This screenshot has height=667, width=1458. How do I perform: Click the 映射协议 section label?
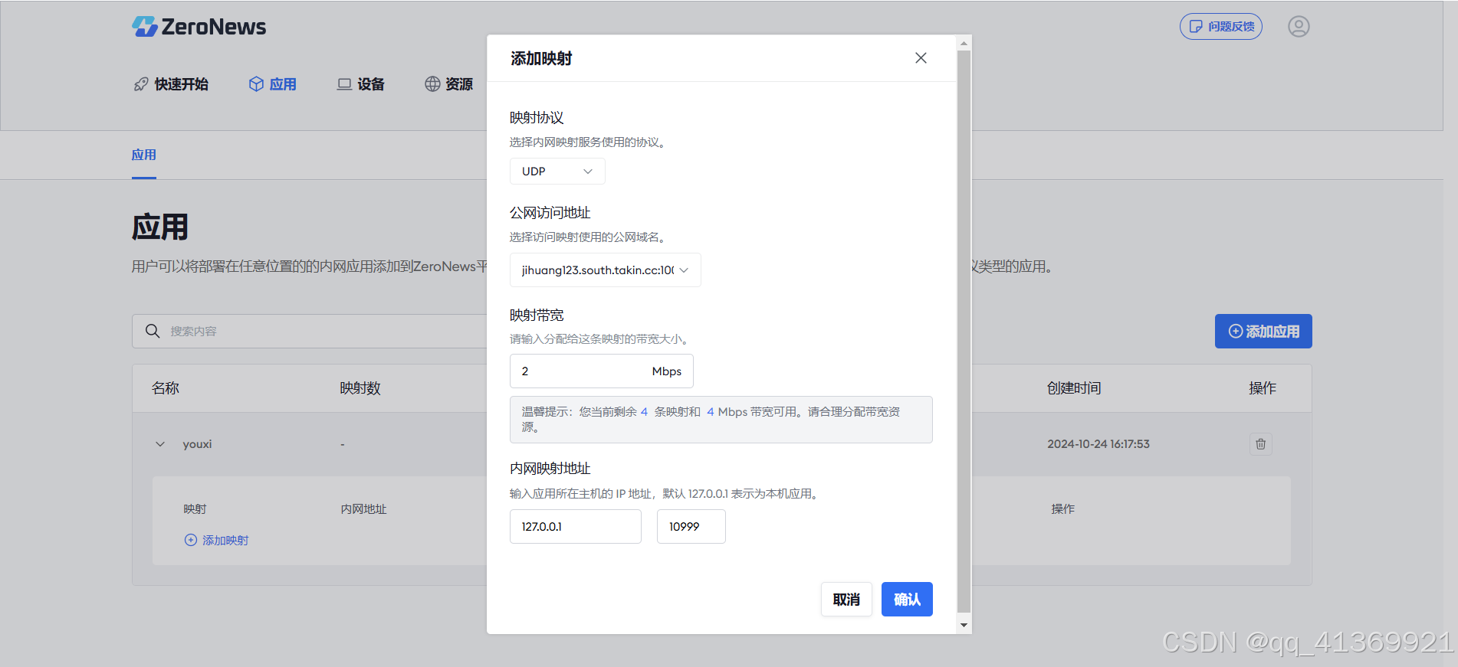pos(537,118)
